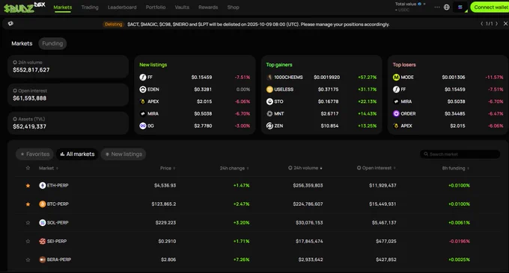Screen dimensions: 509x273
Task: Unfavorite ETH-PERP star
Action: point(28,185)
